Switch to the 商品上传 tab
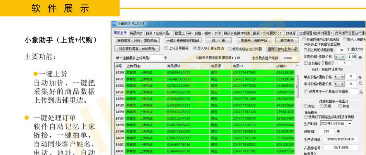The width and height of the screenshot is (366, 155). coord(120,33)
